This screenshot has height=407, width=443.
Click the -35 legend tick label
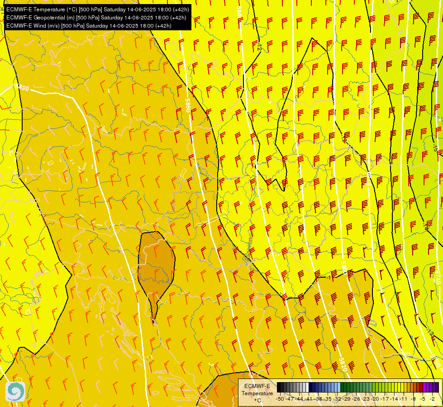click(x=328, y=399)
